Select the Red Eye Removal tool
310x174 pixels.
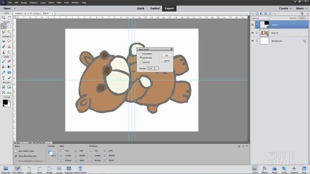3,41
